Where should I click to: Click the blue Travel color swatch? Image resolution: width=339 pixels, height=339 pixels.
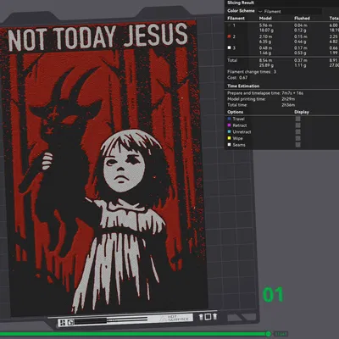230,119
